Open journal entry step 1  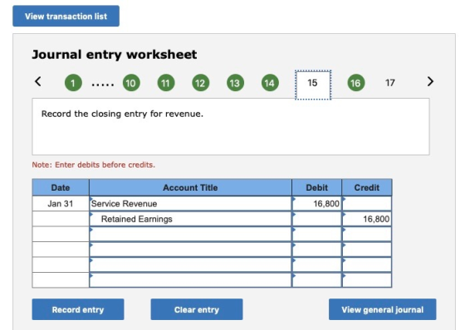click(73, 83)
